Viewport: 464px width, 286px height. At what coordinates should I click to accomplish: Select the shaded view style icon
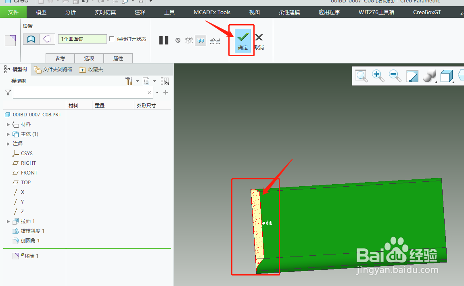point(429,76)
